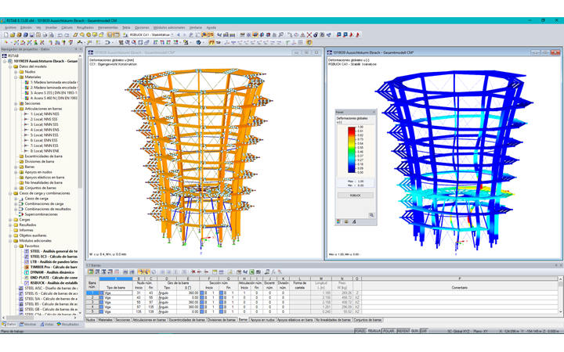The width and height of the screenshot is (564, 352).
Task: Open the Cálculo menu
Action: pos(67,27)
